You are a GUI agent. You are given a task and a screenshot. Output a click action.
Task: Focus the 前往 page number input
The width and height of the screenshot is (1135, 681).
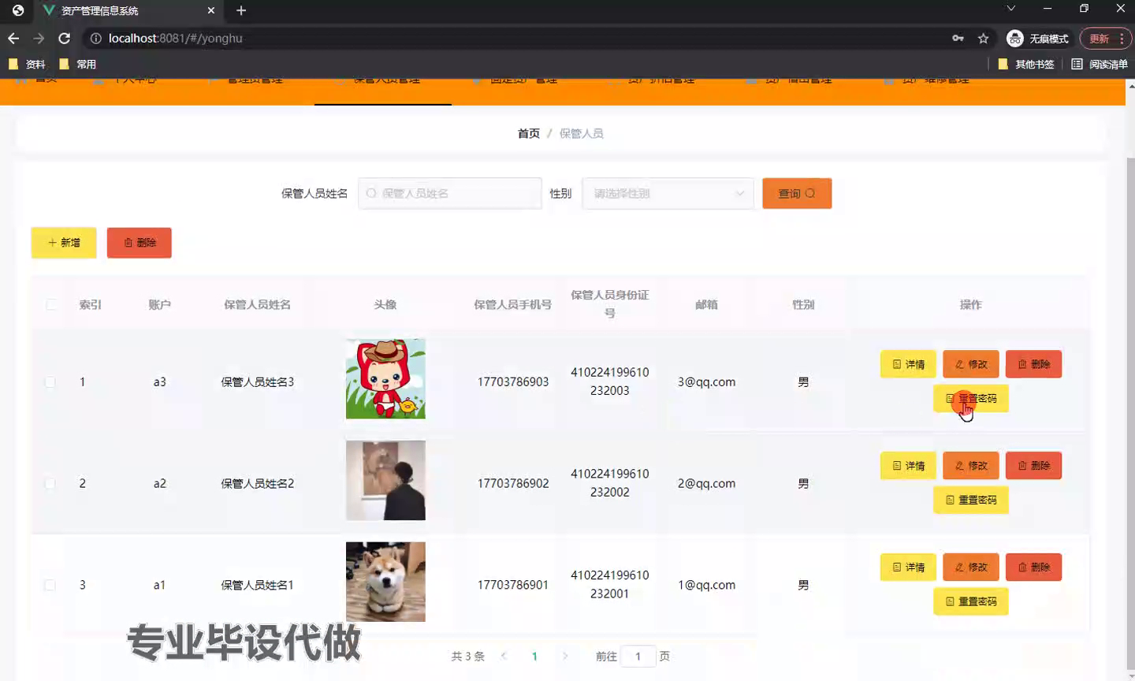[x=638, y=656]
